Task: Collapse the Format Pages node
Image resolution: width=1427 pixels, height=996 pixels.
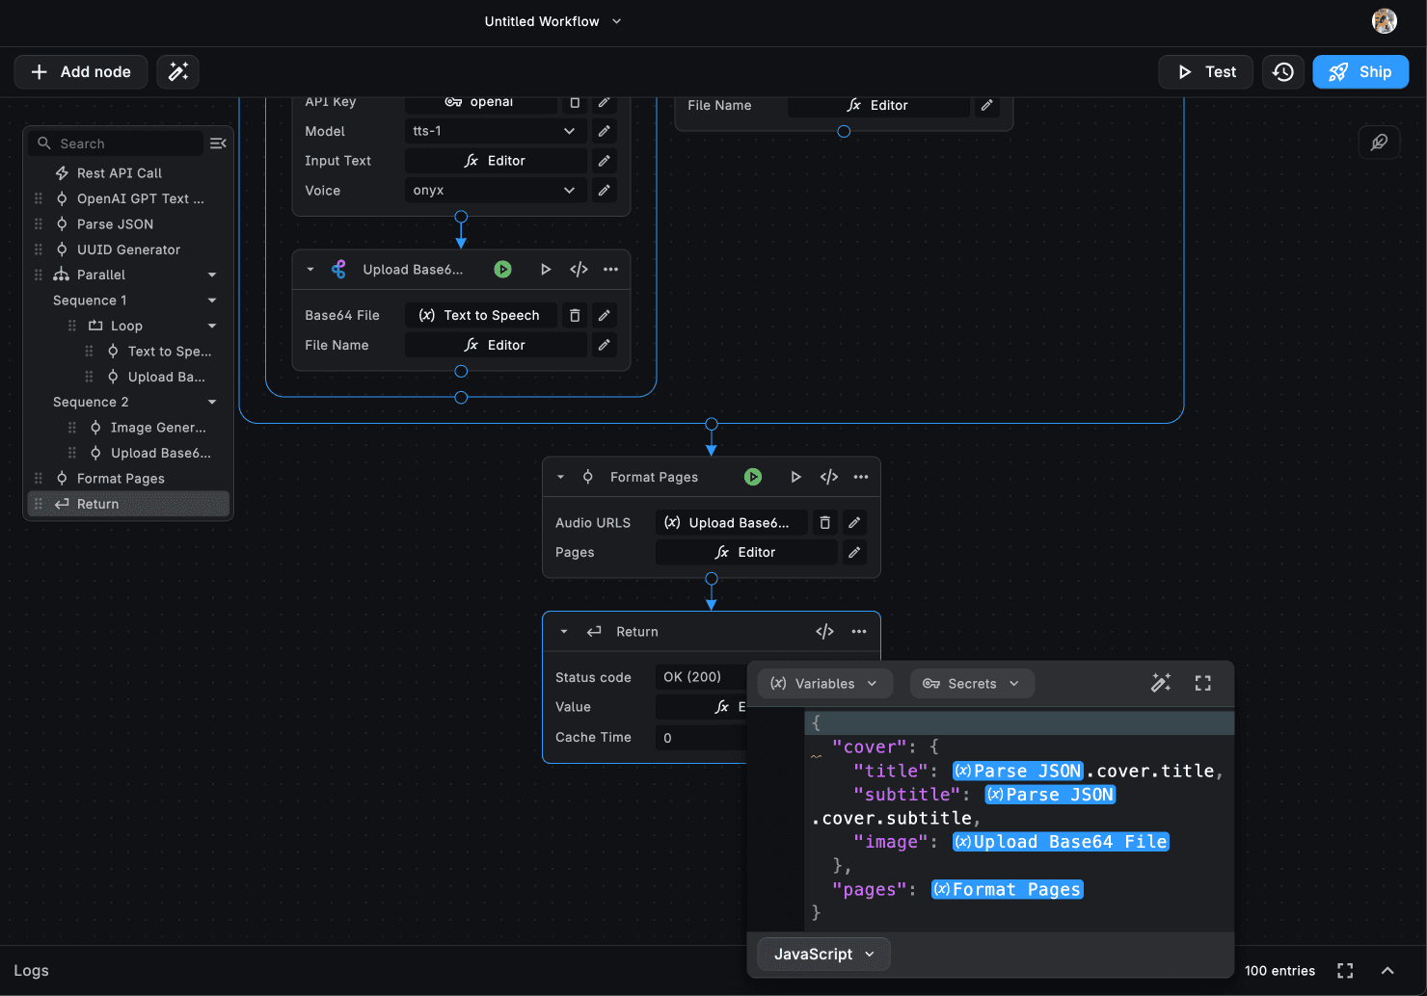Action: pos(560,477)
